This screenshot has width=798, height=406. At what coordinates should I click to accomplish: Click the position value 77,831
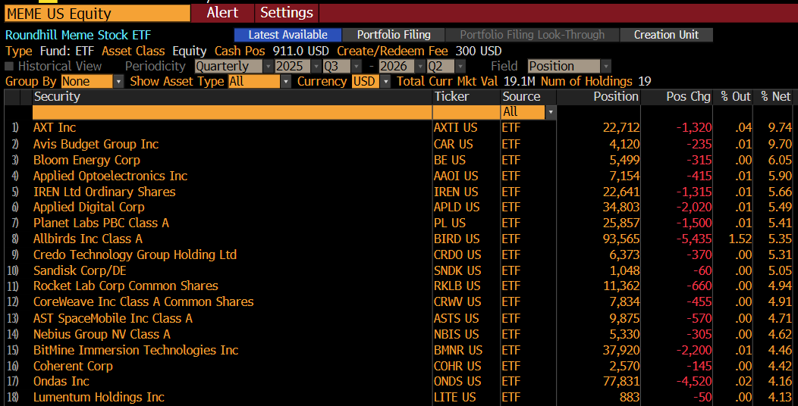[620, 381]
